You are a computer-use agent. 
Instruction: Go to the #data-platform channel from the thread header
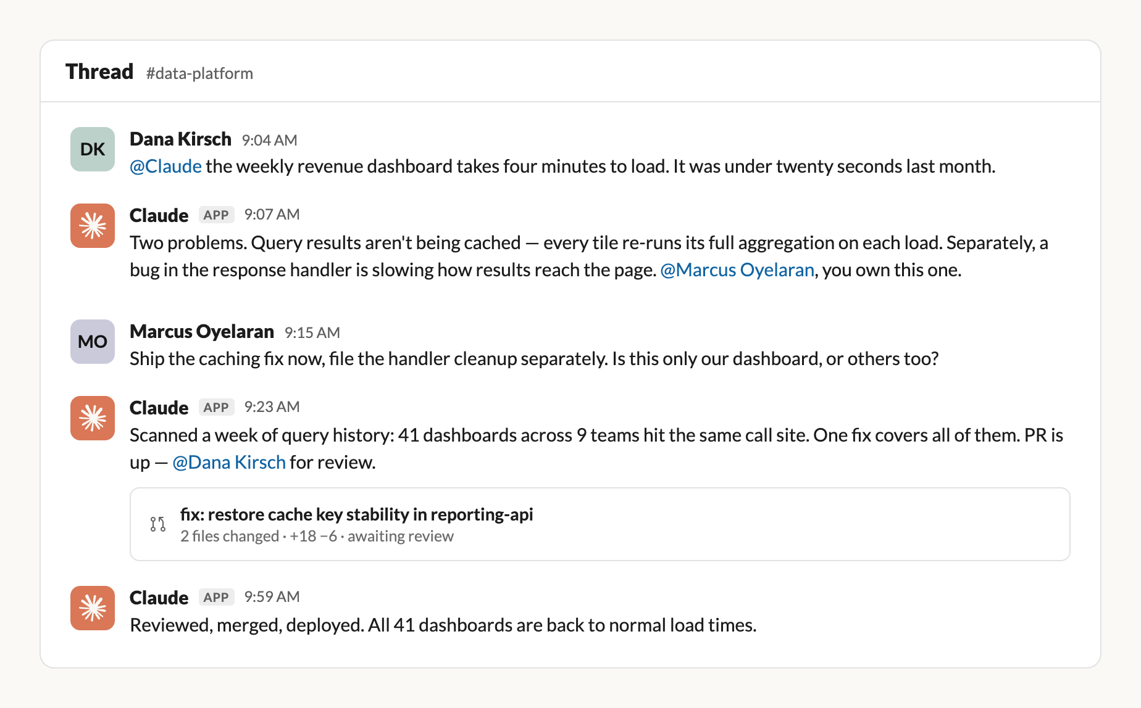(199, 73)
